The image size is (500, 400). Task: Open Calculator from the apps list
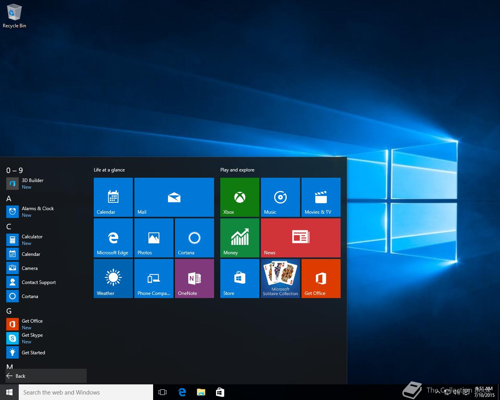pos(46,240)
